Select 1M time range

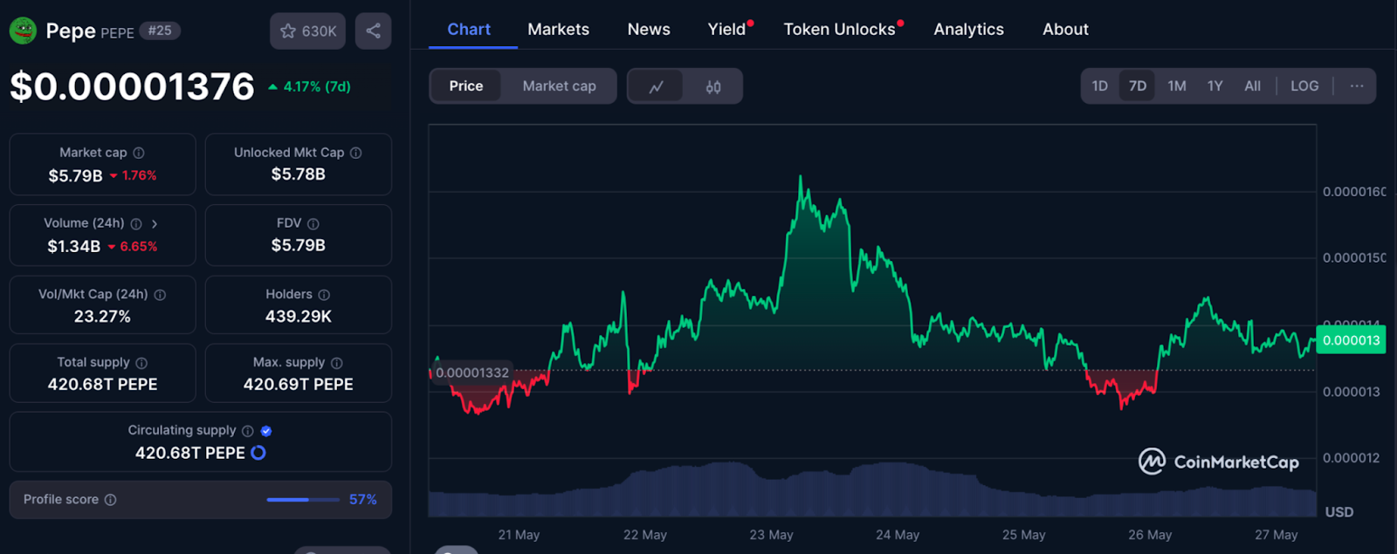point(1177,86)
